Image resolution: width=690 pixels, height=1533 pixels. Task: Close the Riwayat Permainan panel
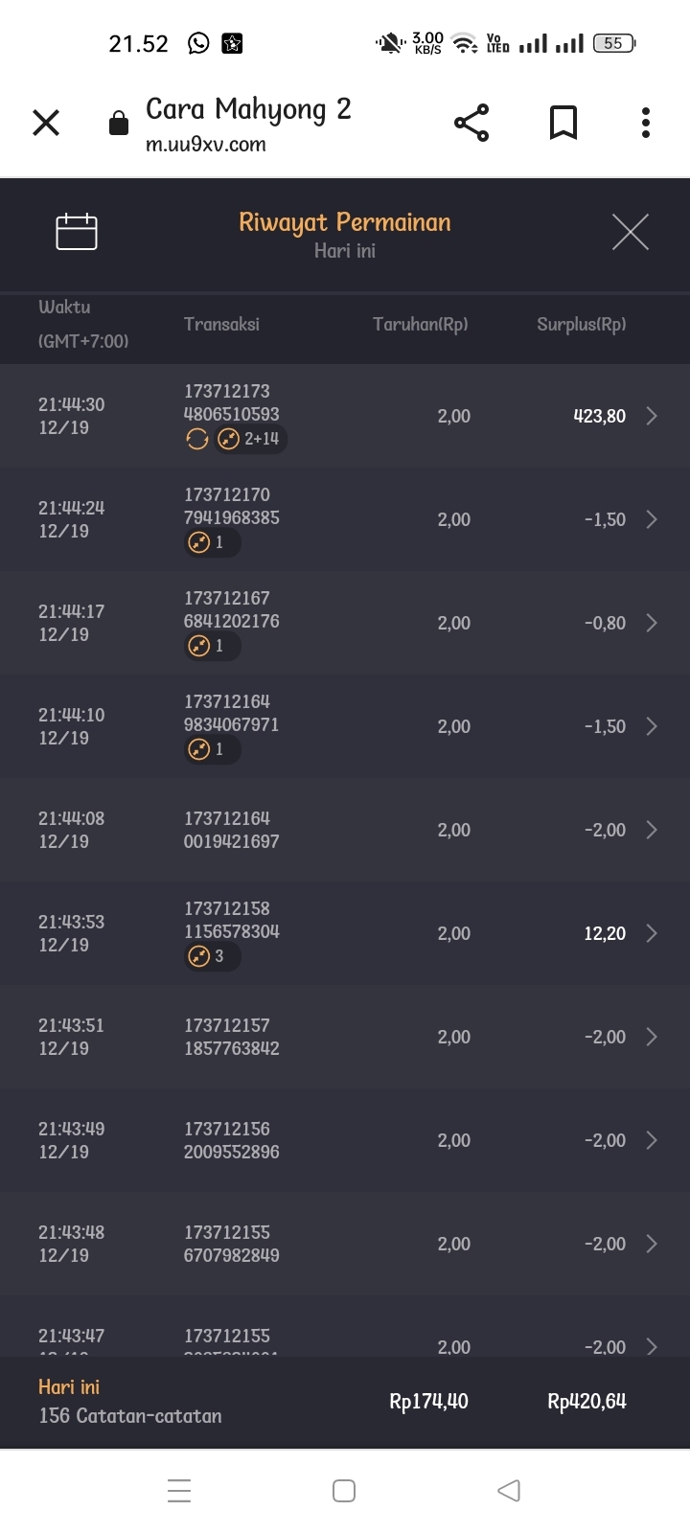[x=630, y=231]
